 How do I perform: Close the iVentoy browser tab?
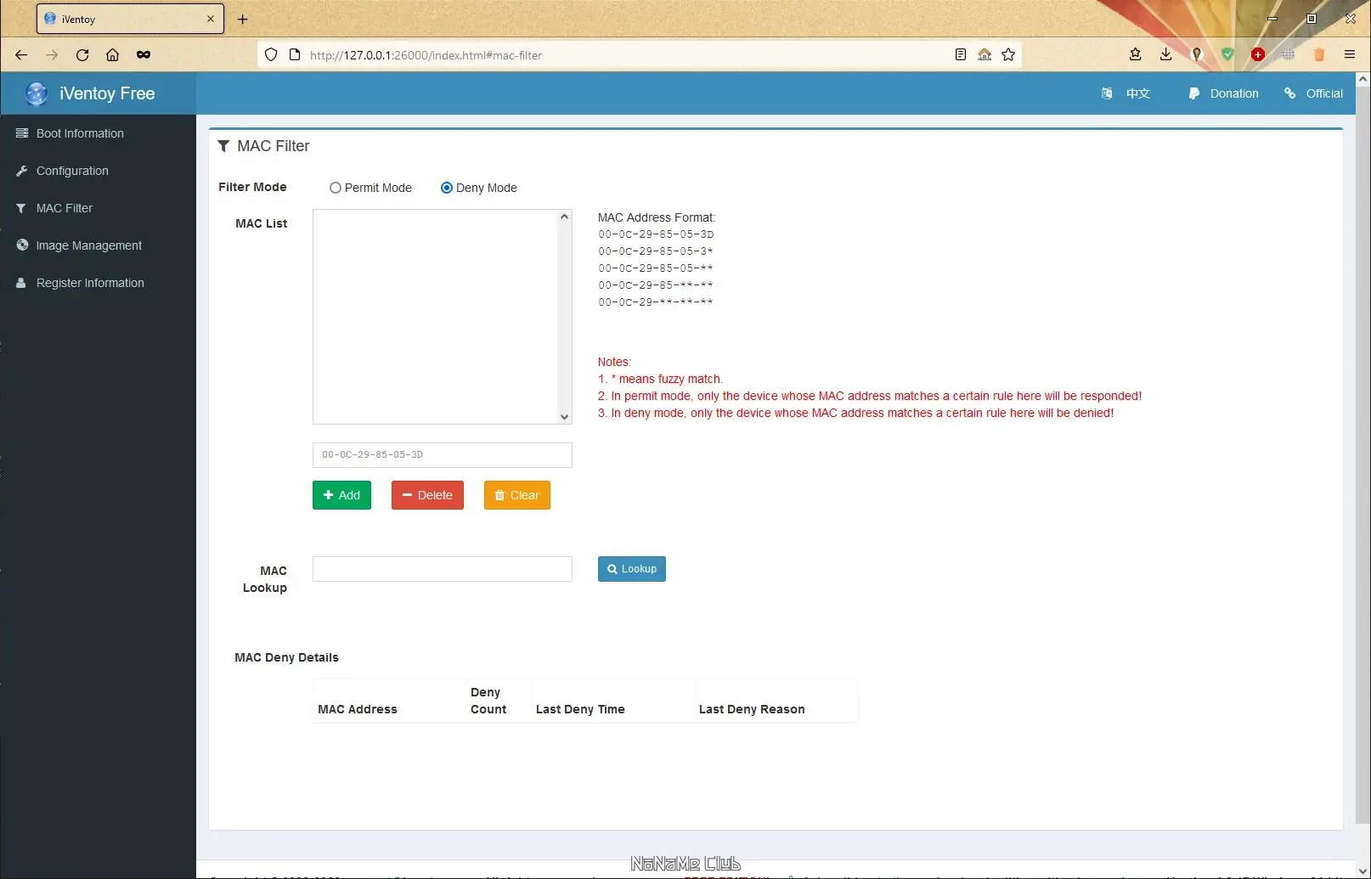click(x=211, y=19)
